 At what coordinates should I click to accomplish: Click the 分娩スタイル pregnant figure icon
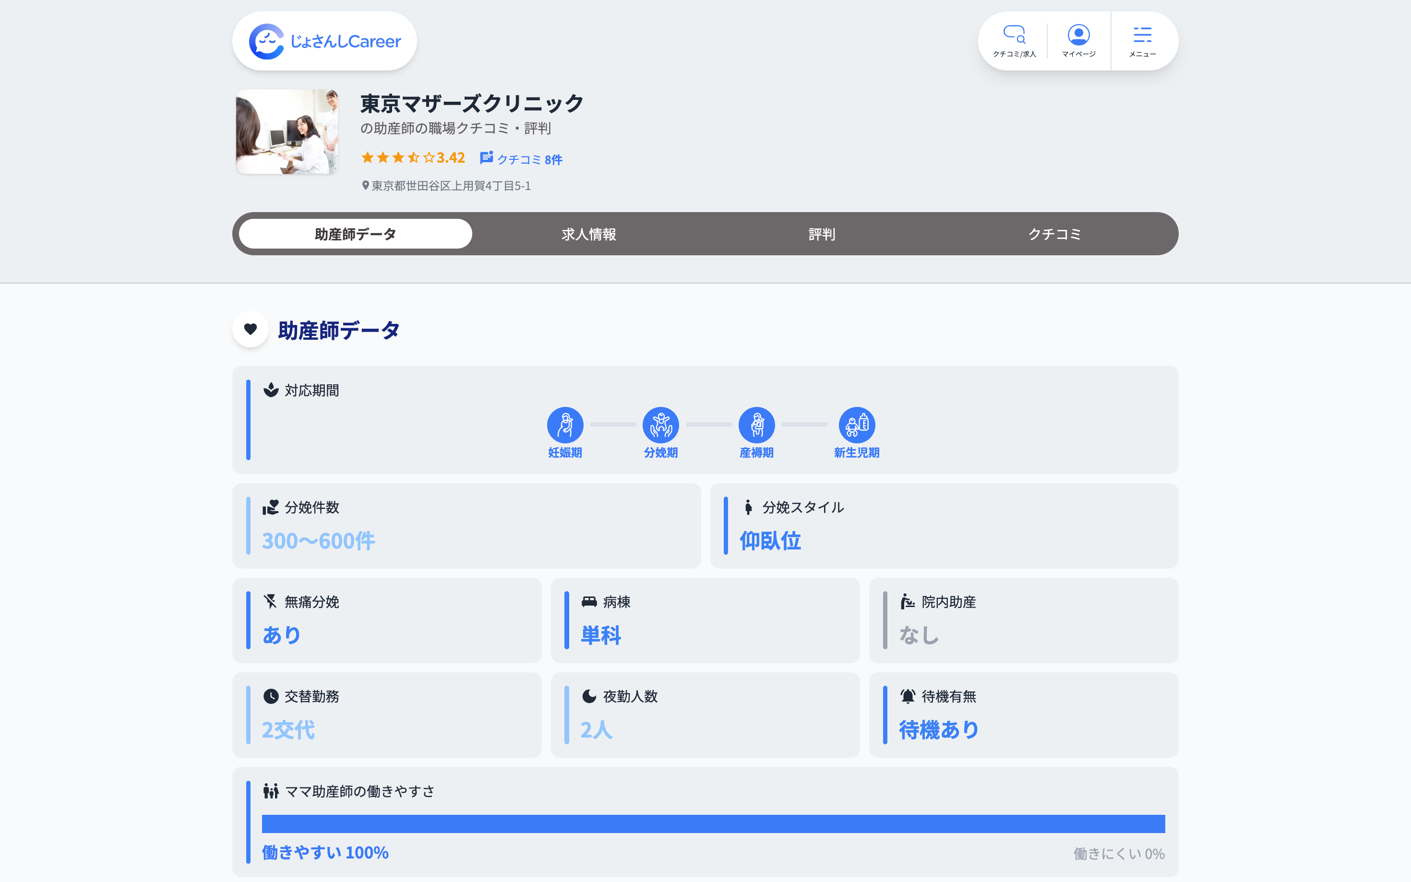[748, 507]
